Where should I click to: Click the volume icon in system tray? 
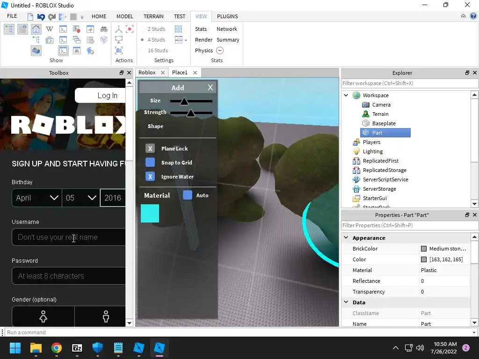click(x=420, y=348)
